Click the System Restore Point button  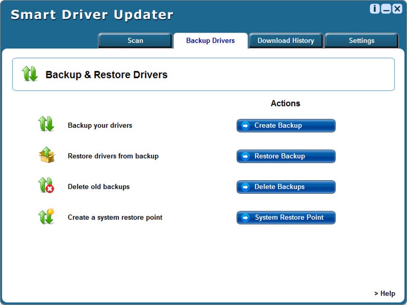click(x=286, y=217)
